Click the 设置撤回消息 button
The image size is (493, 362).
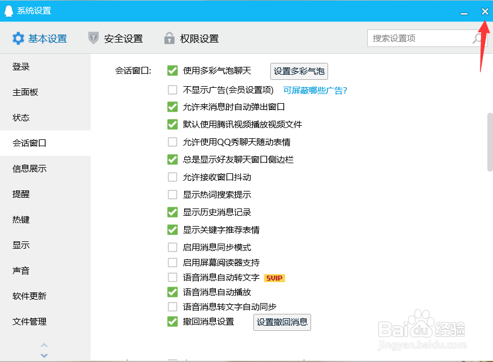[282, 322]
